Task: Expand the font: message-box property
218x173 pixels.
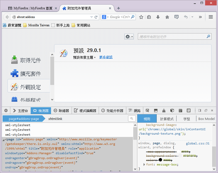Action: 144,165
